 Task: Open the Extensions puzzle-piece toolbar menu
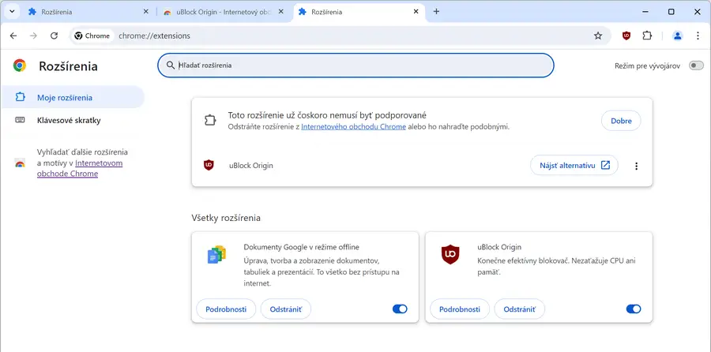pyautogui.click(x=648, y=36)
